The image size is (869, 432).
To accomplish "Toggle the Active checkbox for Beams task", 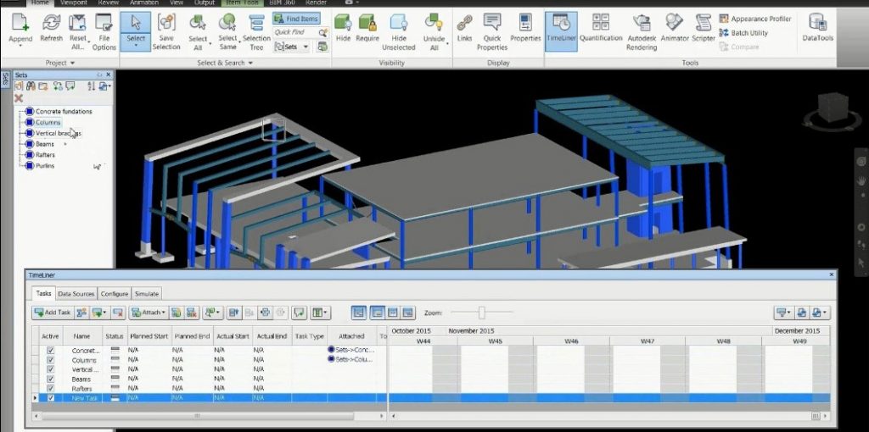I will (51, 379).
